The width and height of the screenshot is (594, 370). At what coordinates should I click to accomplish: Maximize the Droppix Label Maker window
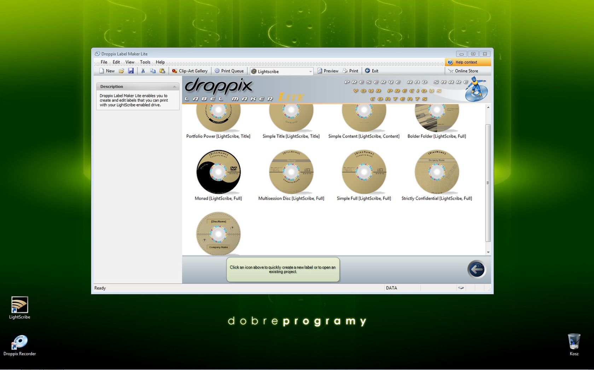[x=473, y=54]
